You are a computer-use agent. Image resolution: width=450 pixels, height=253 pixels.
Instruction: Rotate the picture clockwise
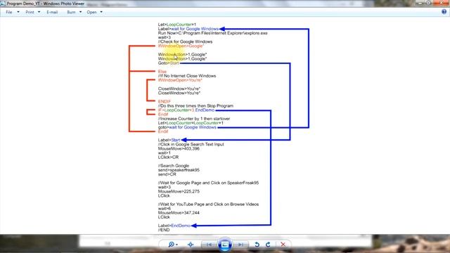pyautogui.click(x=268, y=245)
